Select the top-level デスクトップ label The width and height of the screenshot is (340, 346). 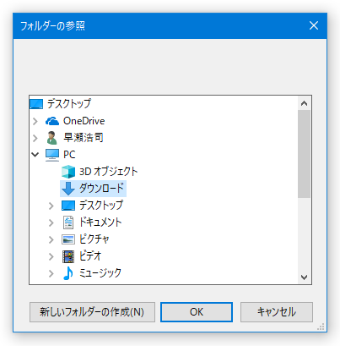pos(69,103)
